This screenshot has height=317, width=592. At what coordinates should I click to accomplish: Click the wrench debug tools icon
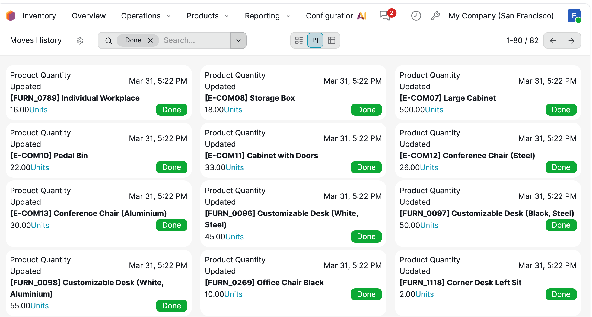coord(435,16)
